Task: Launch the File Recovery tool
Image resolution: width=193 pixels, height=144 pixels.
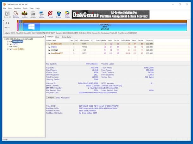Action: point(24,14)
